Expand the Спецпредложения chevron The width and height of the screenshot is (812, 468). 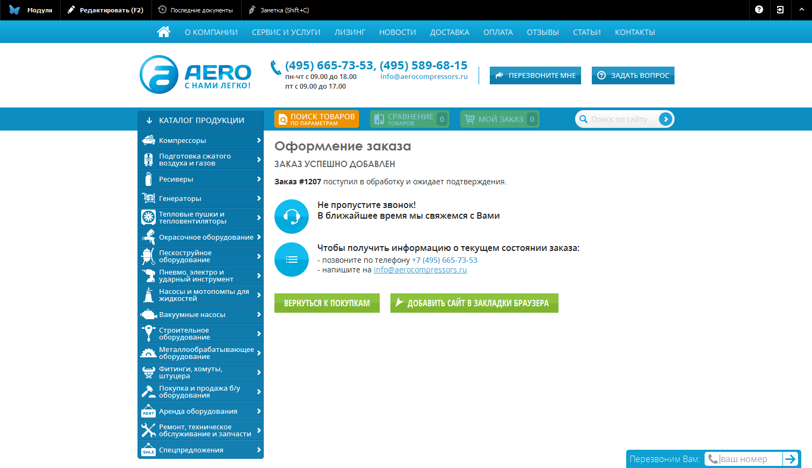(x=259, y=450)
